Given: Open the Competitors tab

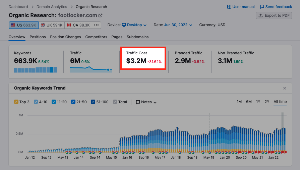Looking at the screenshot, I should 96,37.
